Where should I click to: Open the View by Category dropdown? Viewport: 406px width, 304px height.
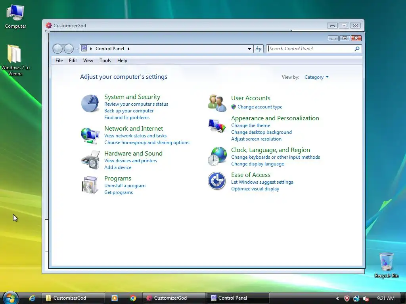click(316, 77)
